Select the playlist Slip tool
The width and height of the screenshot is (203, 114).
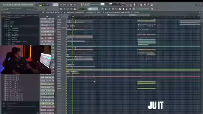click(56, 12)
